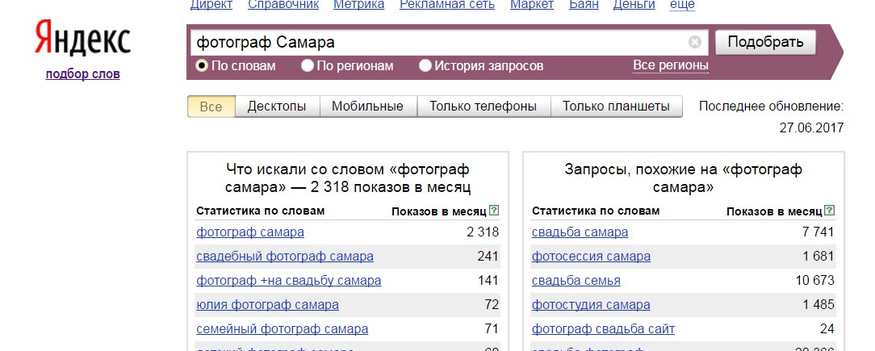This screenshot has height=351, width=875.
Task: Open the фотограф свадьба сайт link
Action: click(x=603, y=329)
